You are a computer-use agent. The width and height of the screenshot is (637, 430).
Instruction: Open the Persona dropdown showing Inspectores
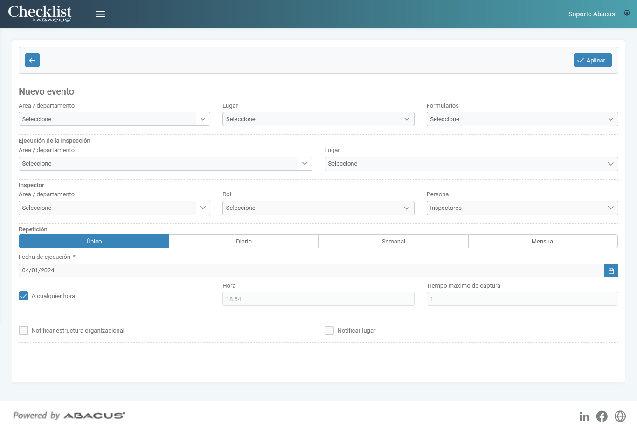(522, 208)
